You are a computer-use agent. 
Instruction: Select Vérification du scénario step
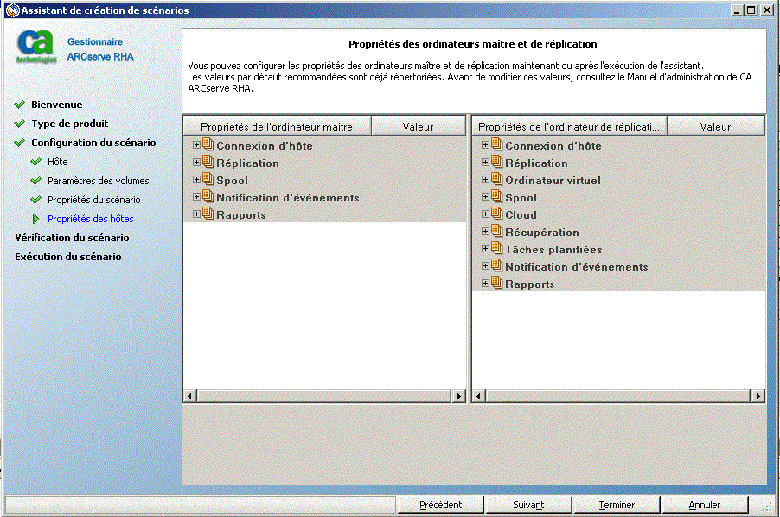tap(73, 240)
